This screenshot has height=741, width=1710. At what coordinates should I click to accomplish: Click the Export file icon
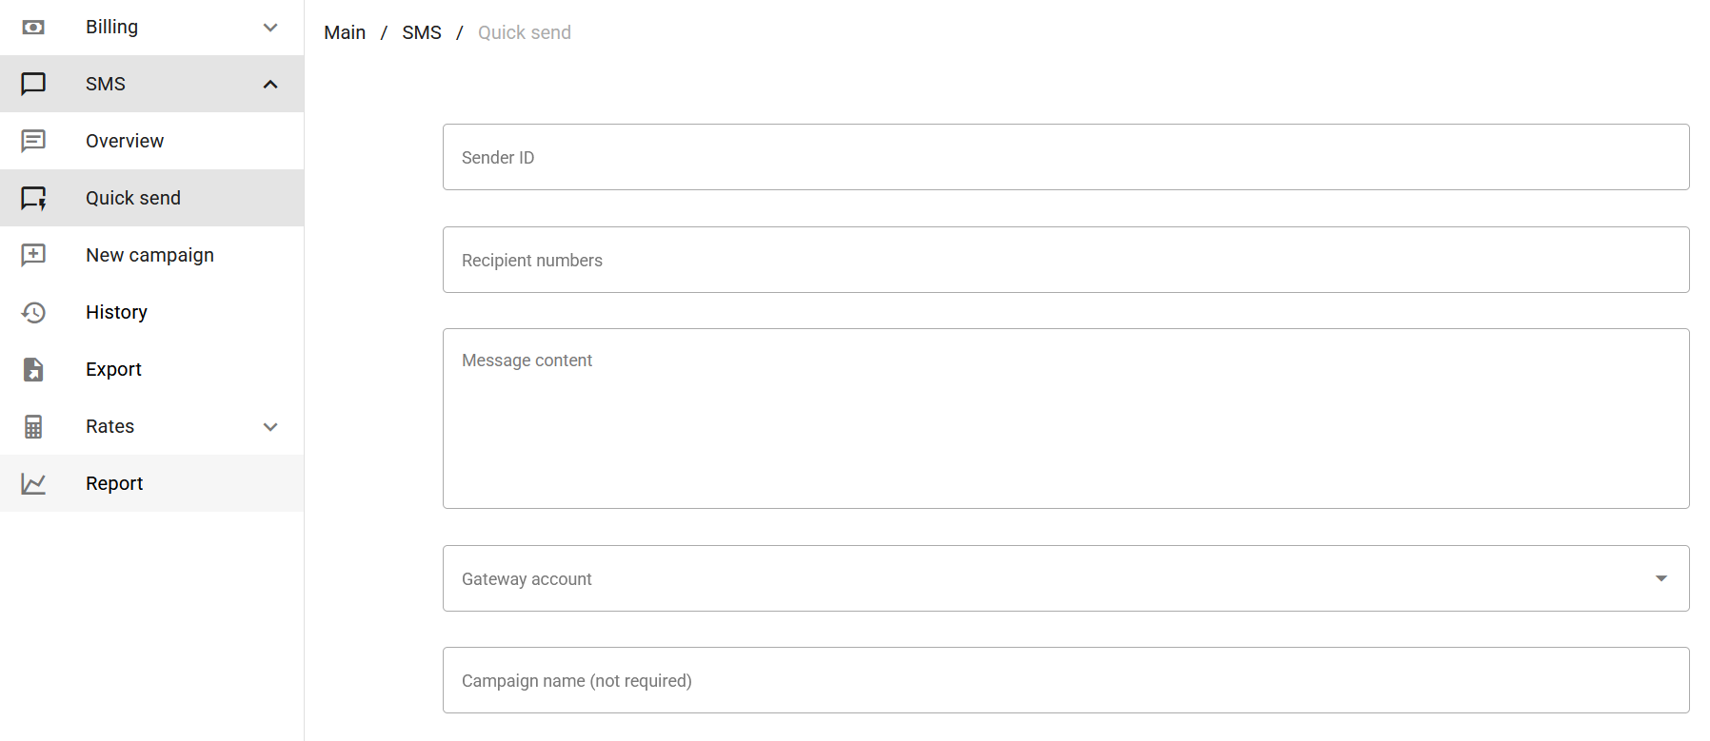33,369
